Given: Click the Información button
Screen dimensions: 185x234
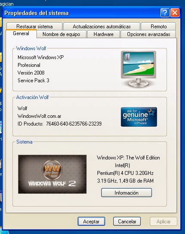Looking at the screenshot, I should (x=127, y=193).
